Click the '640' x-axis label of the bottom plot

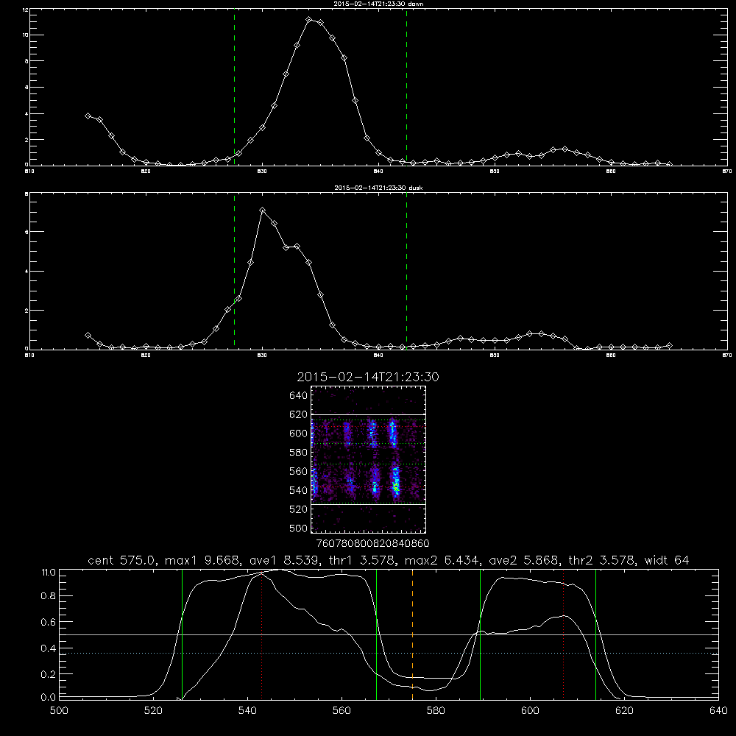(718, 711)
